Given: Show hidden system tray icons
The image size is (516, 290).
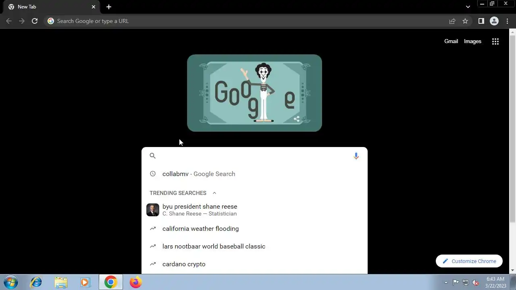Looking at the screenshot, I should click(x=446, y=282).
